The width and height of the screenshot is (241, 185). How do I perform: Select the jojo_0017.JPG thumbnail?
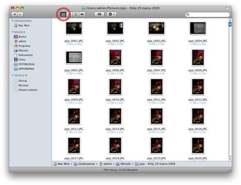(x=74, y=146)
